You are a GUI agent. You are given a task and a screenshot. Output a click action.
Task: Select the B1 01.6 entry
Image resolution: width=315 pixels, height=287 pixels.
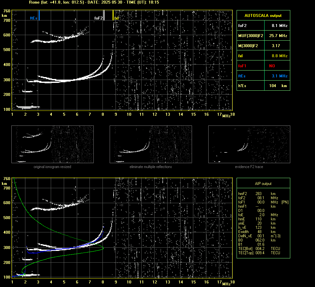pyautogui.click(x=251, y=244)
